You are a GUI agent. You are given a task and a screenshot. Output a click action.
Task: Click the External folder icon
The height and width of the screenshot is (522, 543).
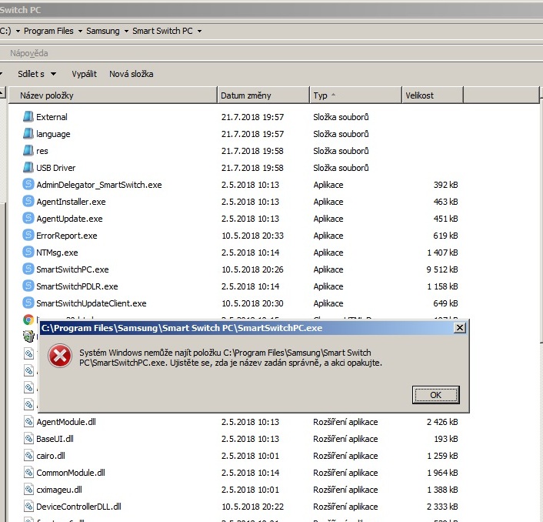pos(28,117)
